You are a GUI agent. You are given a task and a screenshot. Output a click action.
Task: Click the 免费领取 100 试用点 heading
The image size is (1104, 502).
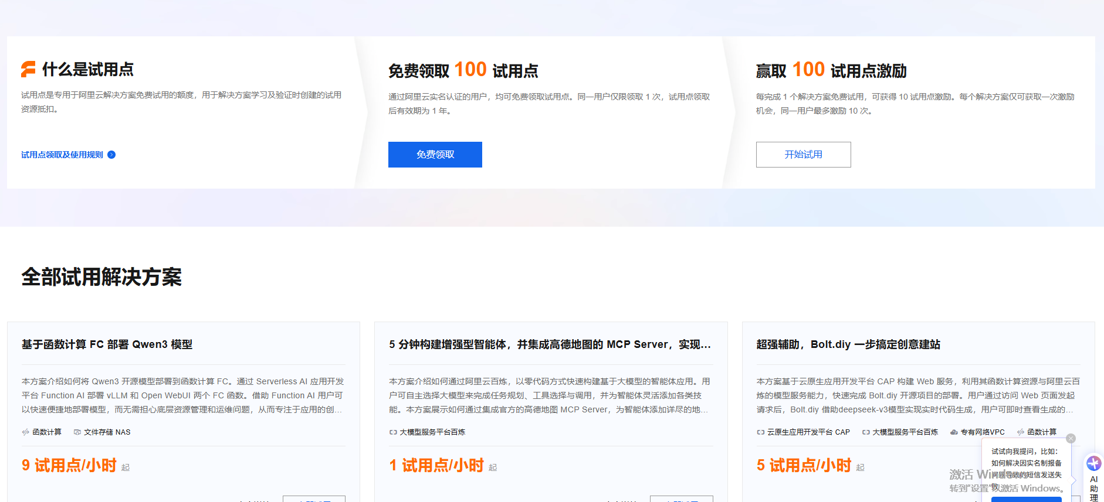click(x=463, y=70)
